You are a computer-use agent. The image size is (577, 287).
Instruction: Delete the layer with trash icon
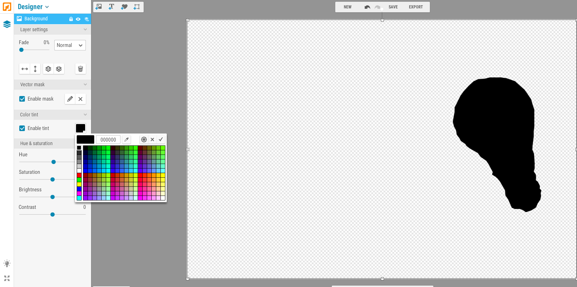click(81, 69)
